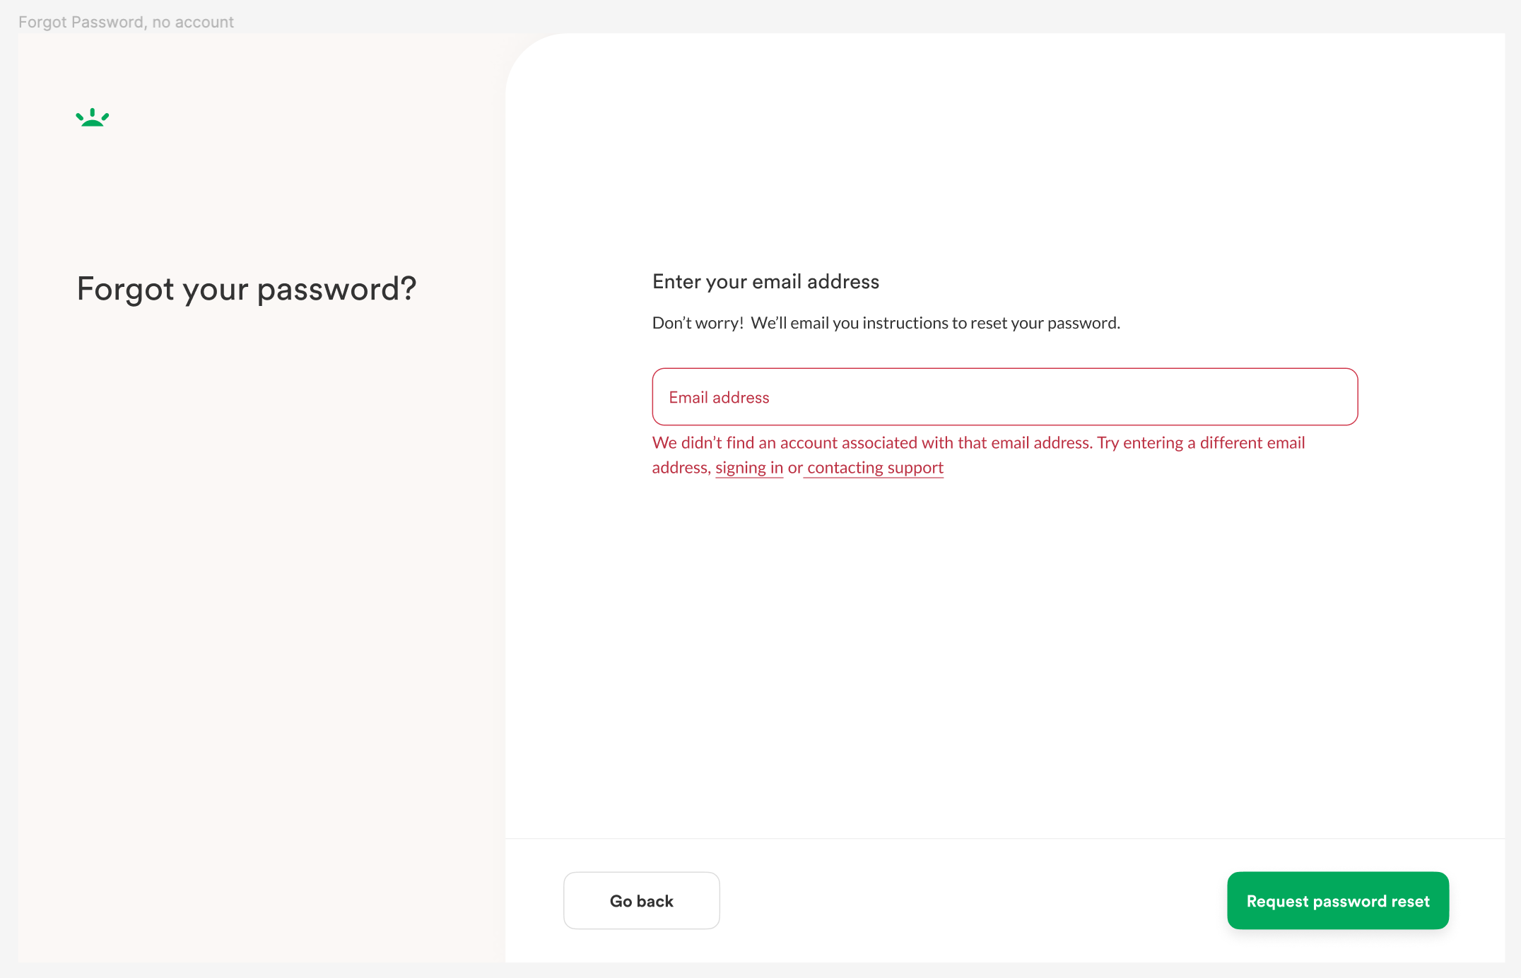Select the 'Forgot your password?' heading

[247, 289]
